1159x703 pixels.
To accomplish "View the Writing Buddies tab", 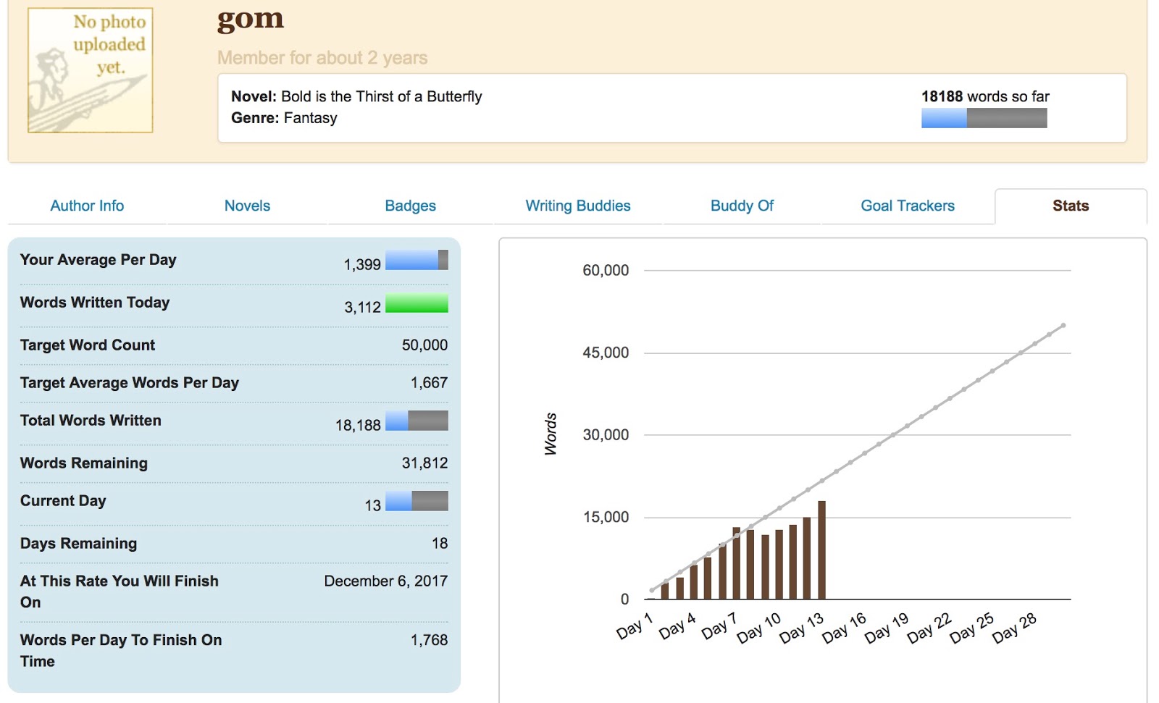I will pos(577,206).
